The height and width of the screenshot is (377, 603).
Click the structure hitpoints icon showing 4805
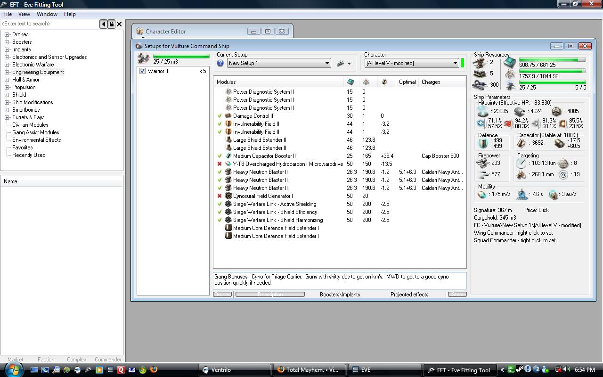(556, 111)
